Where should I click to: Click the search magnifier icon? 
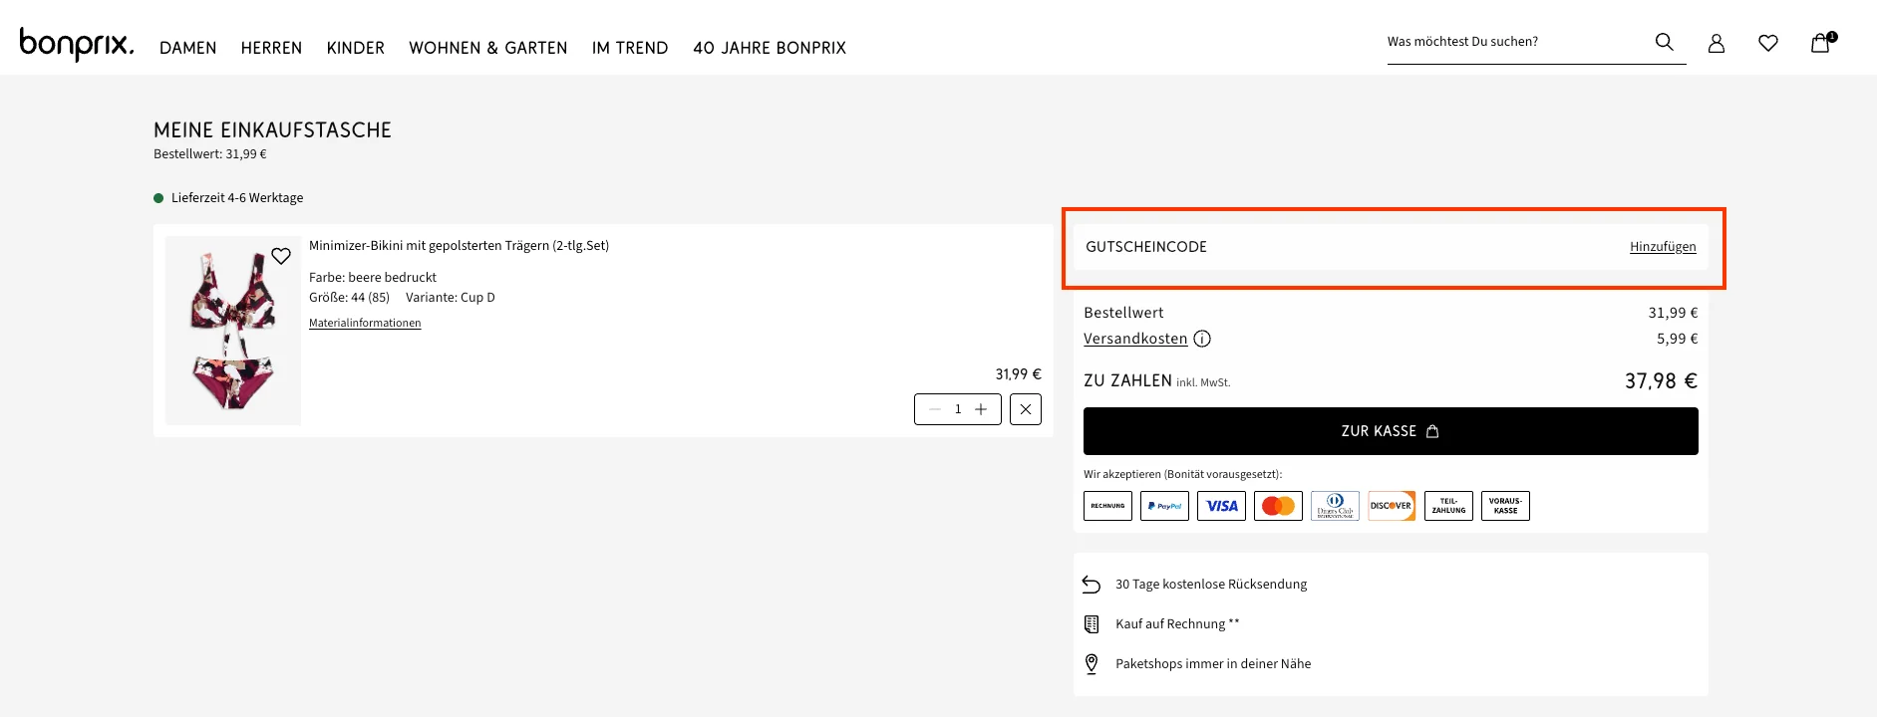click(1664, 42)
